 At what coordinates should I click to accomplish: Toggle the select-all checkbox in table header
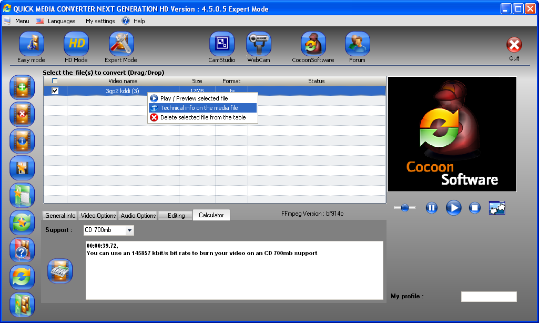[x=55, y=81]
